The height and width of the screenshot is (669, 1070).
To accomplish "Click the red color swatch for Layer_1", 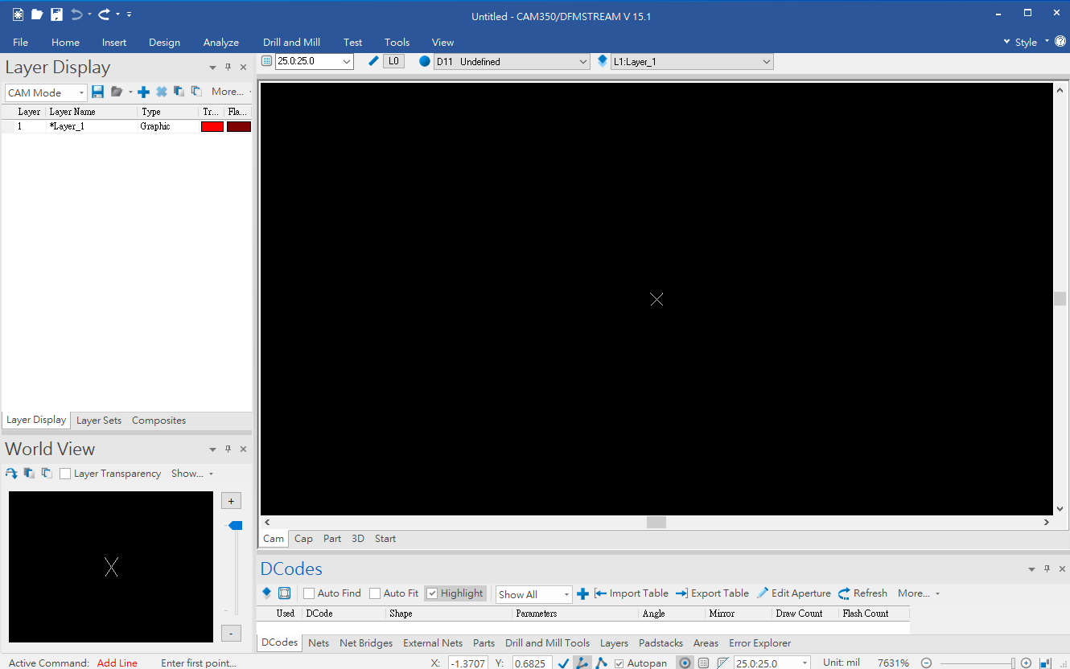I will click(212, 126).
